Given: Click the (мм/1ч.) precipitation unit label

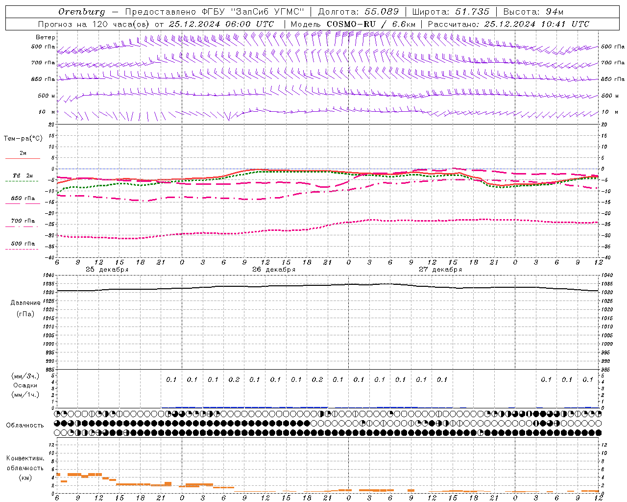Looking at the screenshot, I should click(x=25, y=395).
